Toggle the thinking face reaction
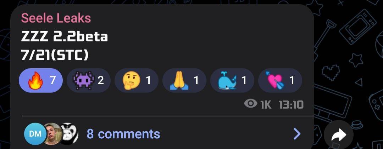Screen dimensions: 383x149 pyautogui.click(x=137, y=80)
